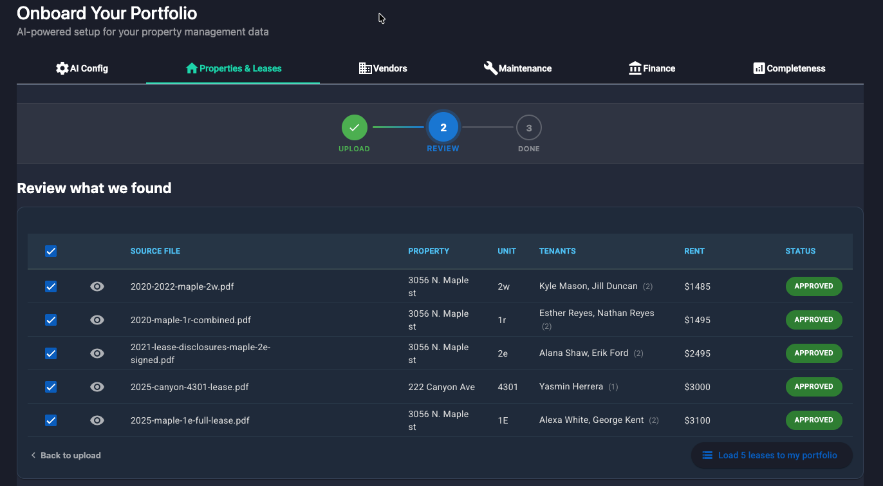Click the building grid icon on Vendors
This screenshot has height=486, width=883.
(x=365, y=68)
